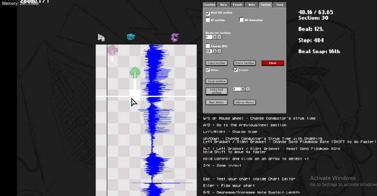Screen dimensions: 377x196
Task: Tick the Change BPM checkbox
Action: 208,46
